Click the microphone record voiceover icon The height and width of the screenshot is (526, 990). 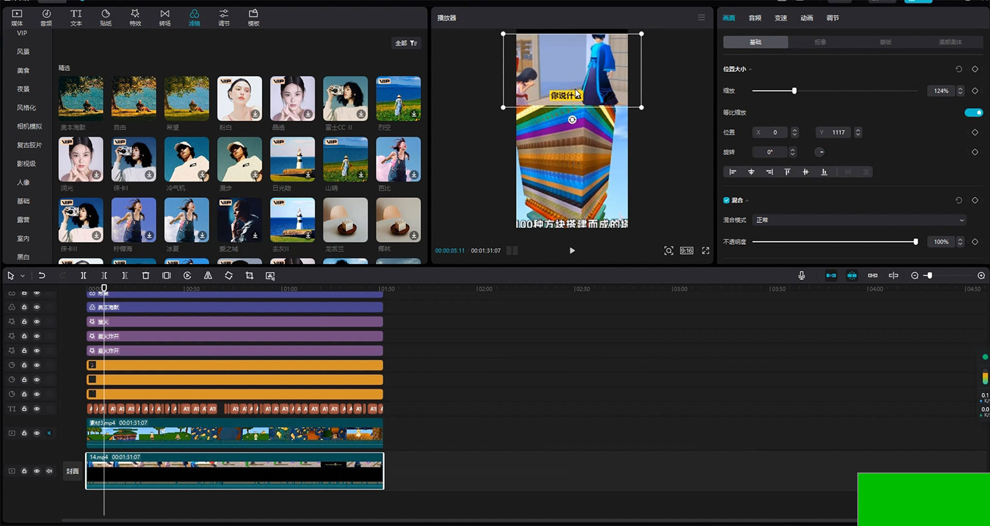pyautogui.click(x=801, y=275)
